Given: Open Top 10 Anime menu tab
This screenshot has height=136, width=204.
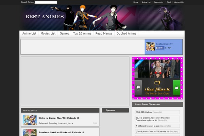Looking at the screenshot, I should 82,33.
